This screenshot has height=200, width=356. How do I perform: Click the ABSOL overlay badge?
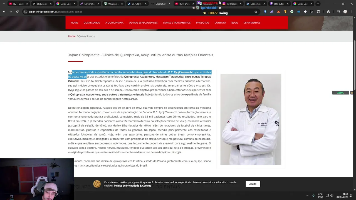click(x=340, y=93)
